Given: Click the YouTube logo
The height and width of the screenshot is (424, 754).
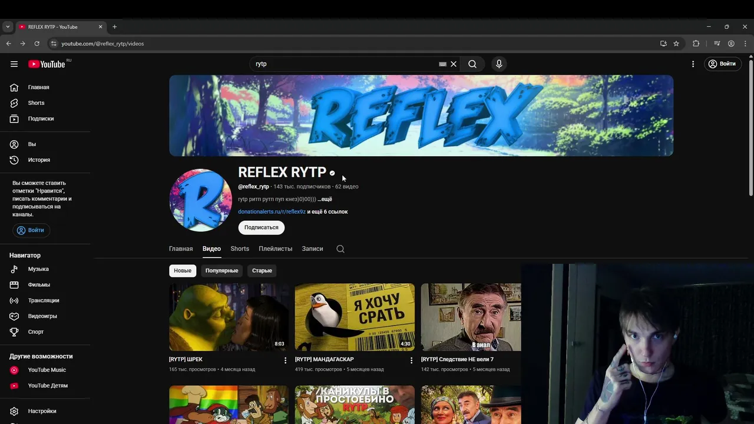Looking at the screenshot, I should tap(47, 64).
